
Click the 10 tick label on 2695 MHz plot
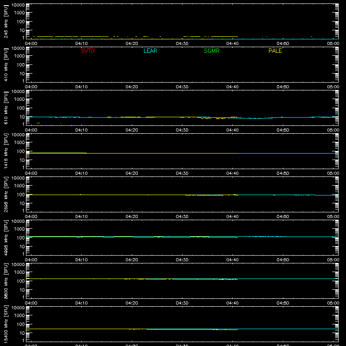pos(22,203)
